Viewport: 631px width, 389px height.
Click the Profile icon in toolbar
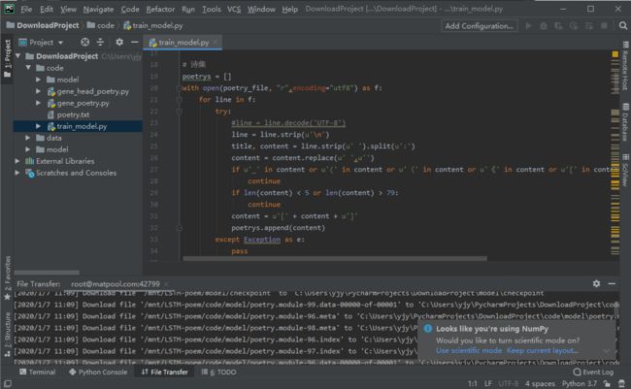(574, 26)
